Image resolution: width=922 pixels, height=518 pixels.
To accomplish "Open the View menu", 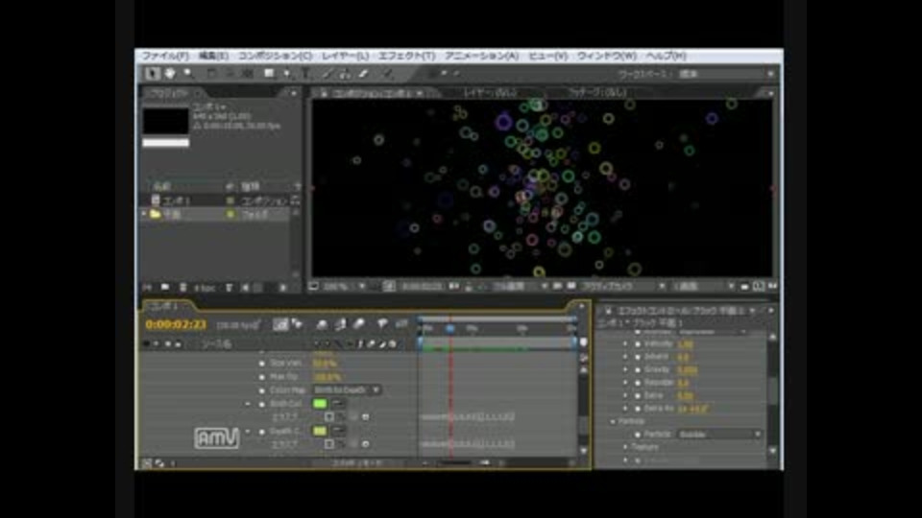I will (x=548, y=56).
